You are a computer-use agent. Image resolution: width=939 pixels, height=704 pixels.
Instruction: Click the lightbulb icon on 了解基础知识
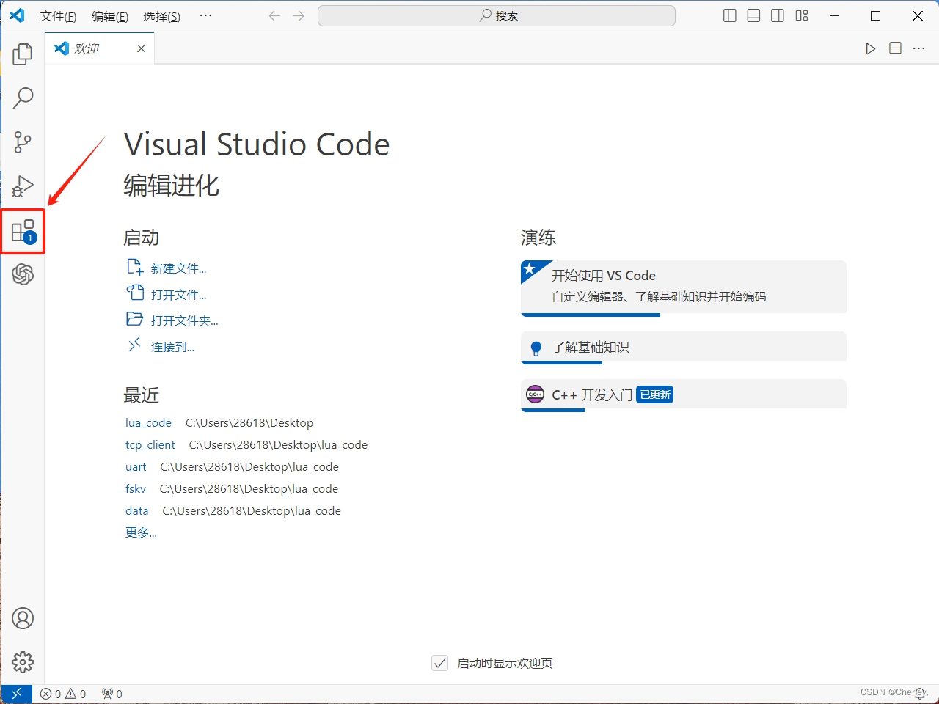pos(536,348)
